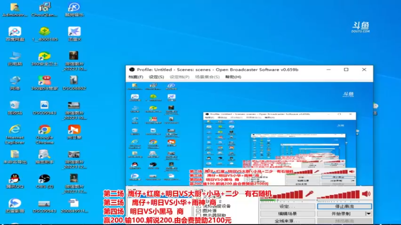Open the 未命名导出 folder

point(15,156)
